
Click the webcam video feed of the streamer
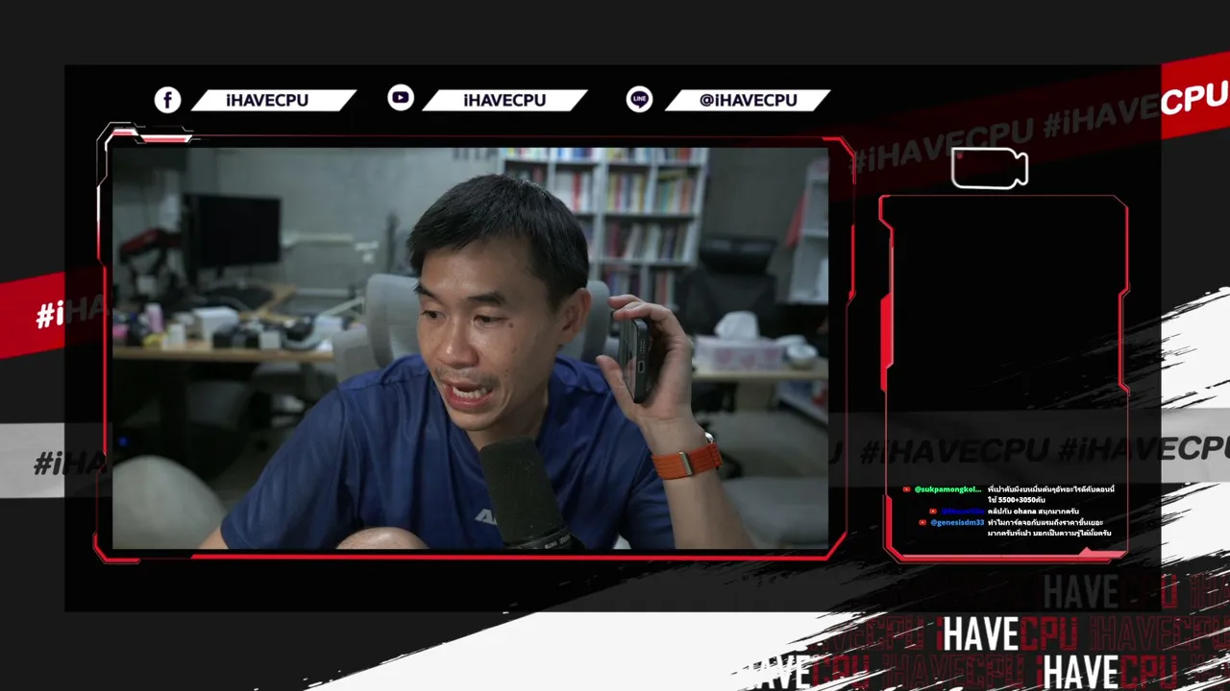point(470,347)
